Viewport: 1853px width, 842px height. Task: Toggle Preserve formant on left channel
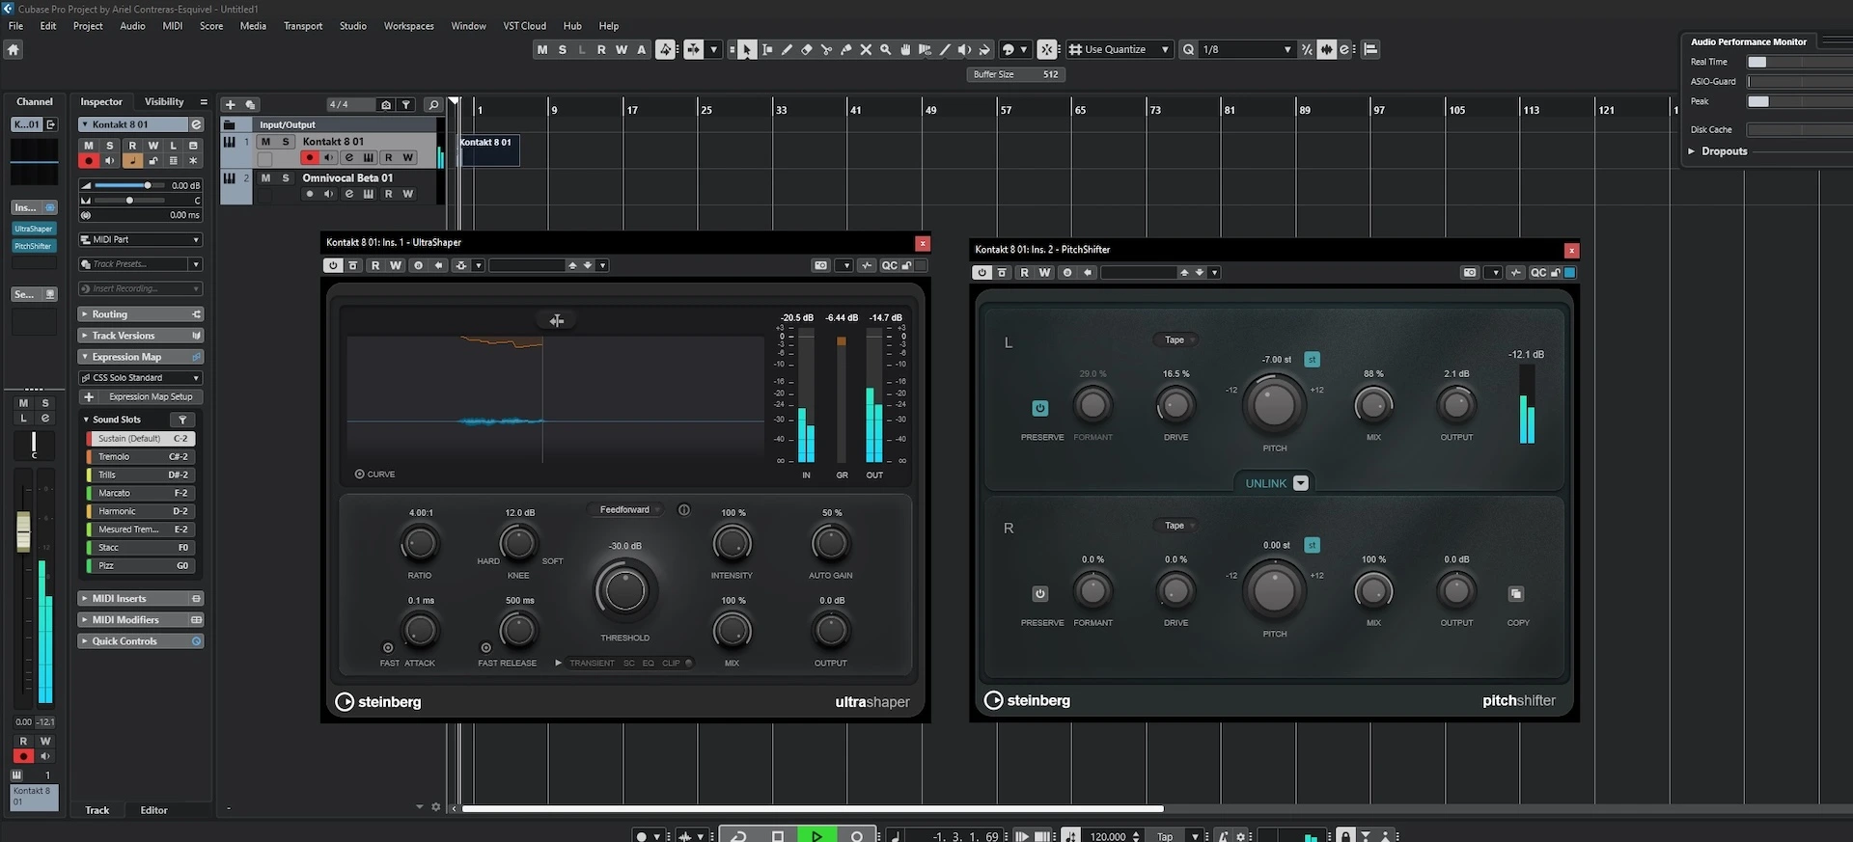tap(1039, 408)
